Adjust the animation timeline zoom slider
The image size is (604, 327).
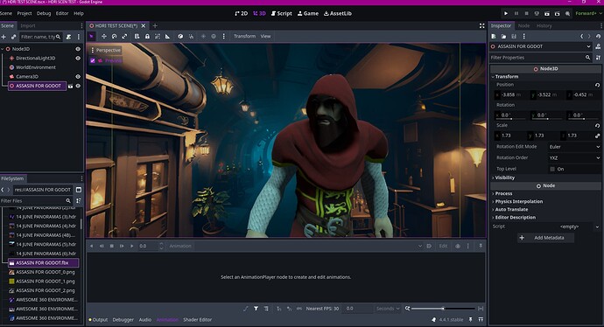[443, 309]
